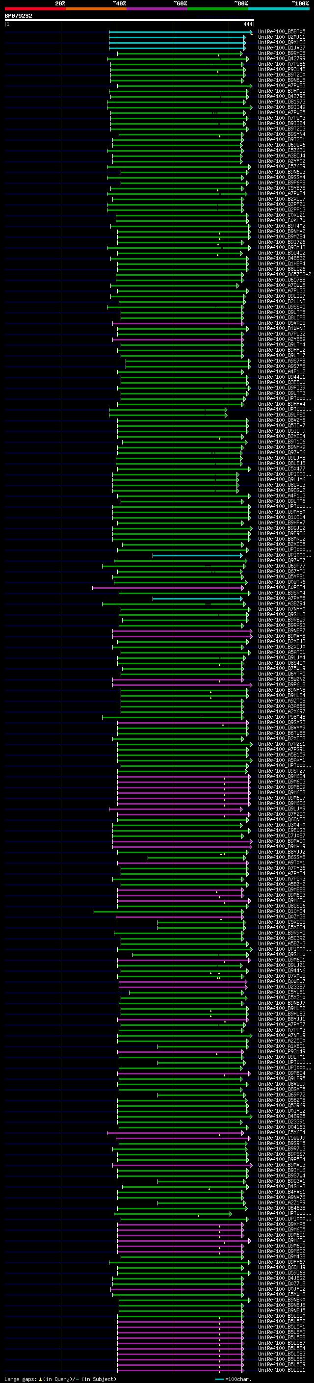Open hit UniRef100_B5BT05

(282, 32)
